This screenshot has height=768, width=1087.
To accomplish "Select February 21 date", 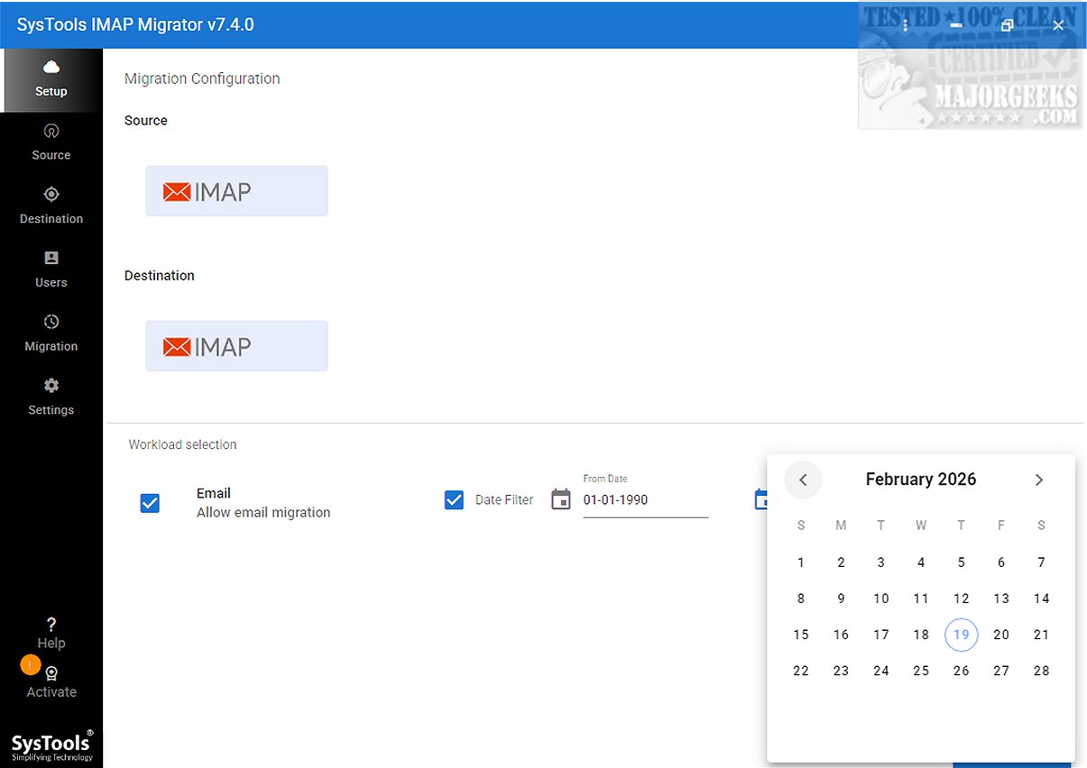I will click(1042, 635).
